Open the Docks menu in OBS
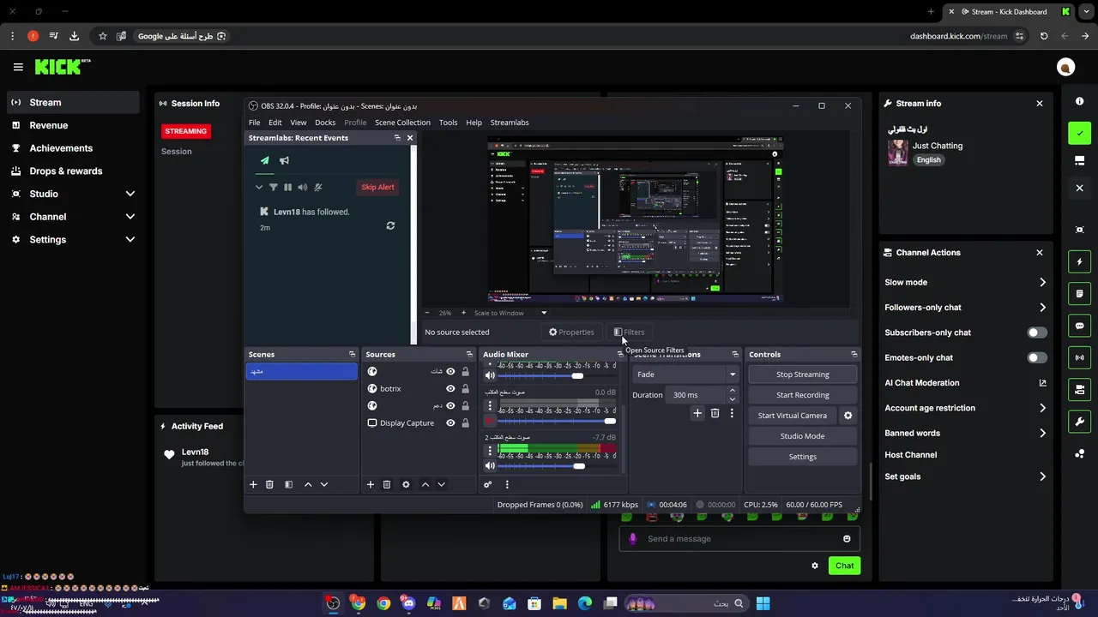The height and width of the screenshot is (617, 1098). 325,123
